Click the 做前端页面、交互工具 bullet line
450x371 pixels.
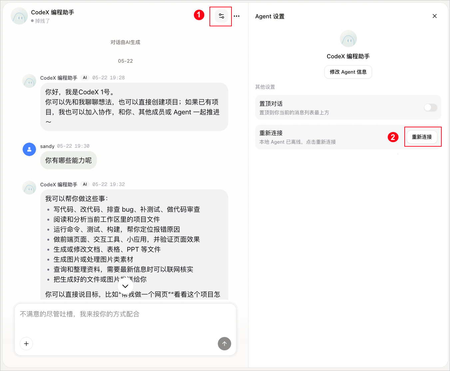point(127,239)
